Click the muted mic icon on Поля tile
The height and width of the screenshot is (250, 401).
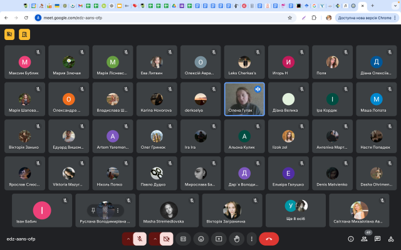coord(345,52)
